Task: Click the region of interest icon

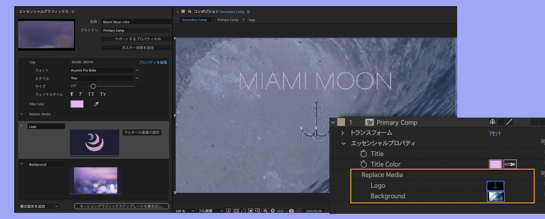Action: pyautogui.click(x=251, y=211)
